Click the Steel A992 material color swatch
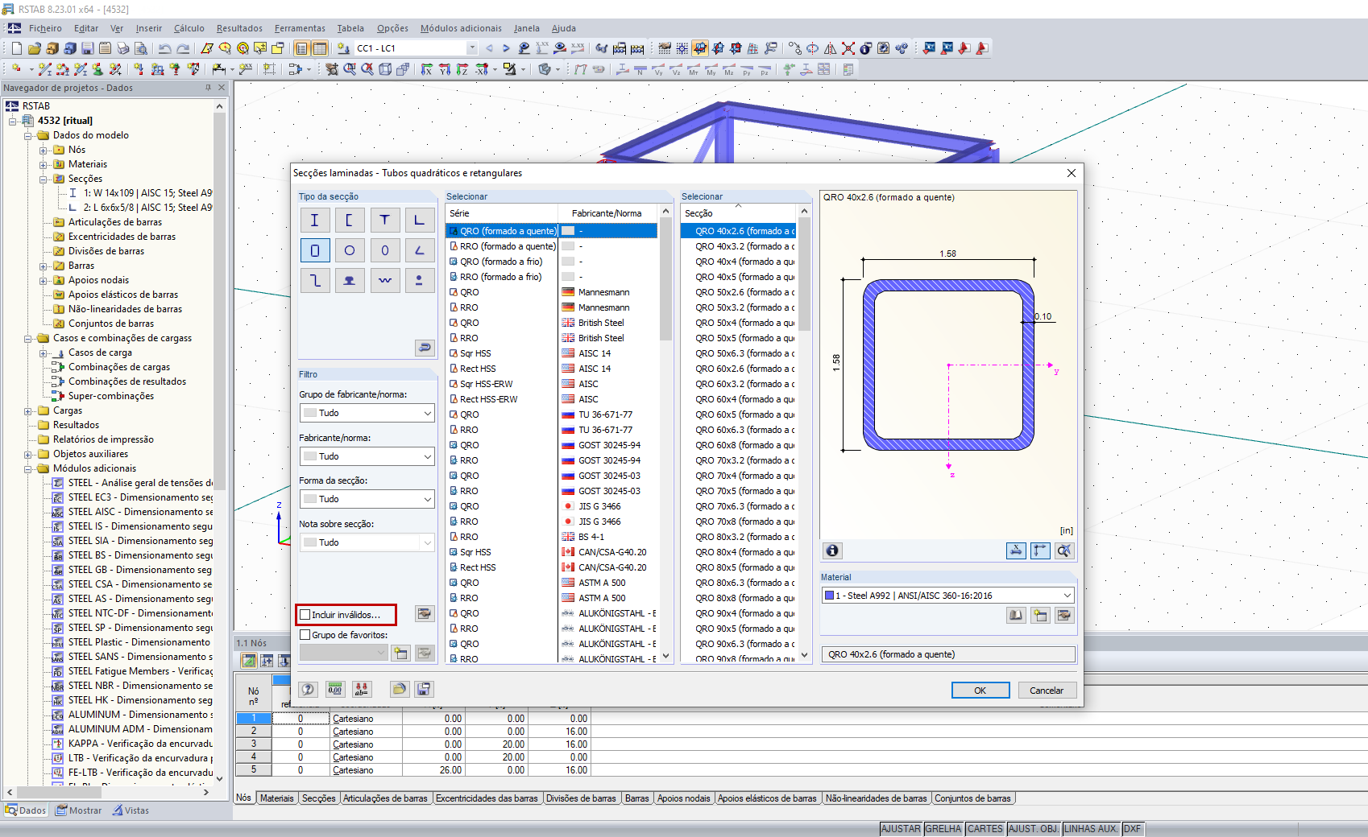The image size is (1368, 837). (x=829, y=596)
